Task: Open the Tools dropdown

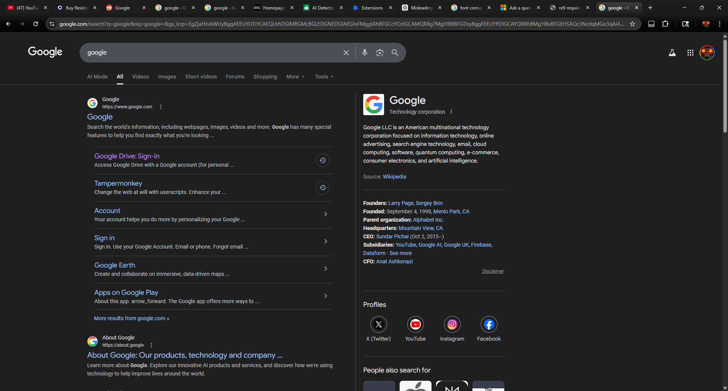Action: click(323, 77)
